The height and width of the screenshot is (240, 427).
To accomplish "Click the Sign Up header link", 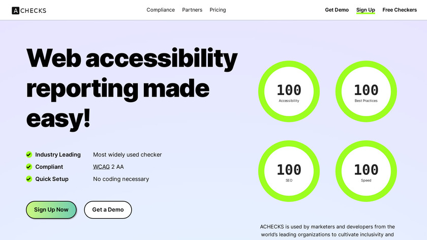I will pos(365,10).
